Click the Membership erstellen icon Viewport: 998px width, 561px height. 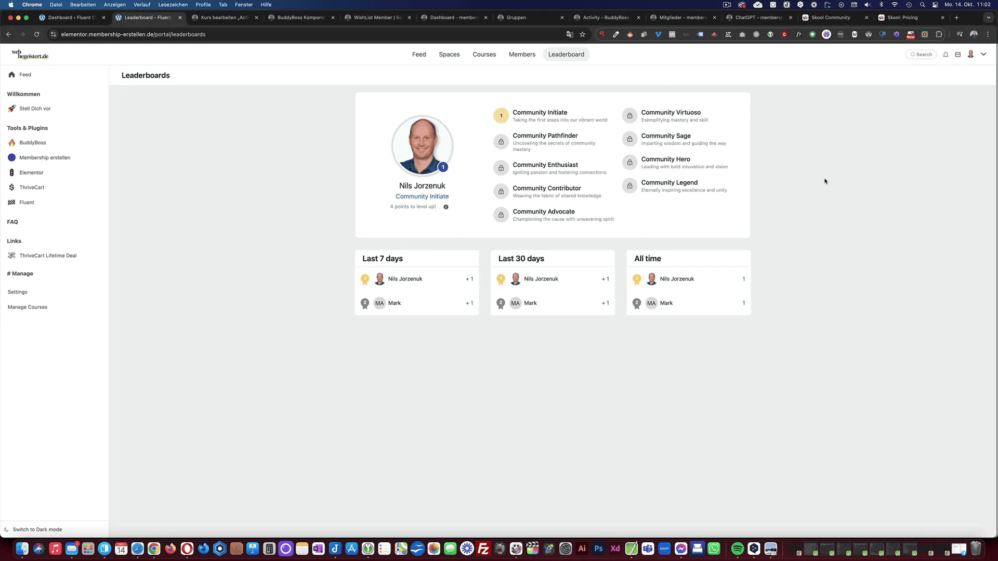pos(11,157)
